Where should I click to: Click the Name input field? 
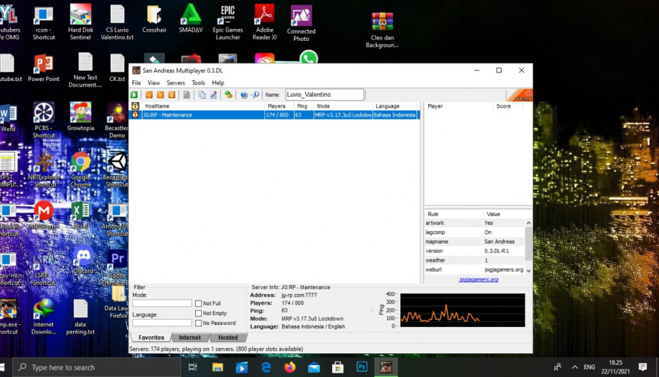coord(325,95)
